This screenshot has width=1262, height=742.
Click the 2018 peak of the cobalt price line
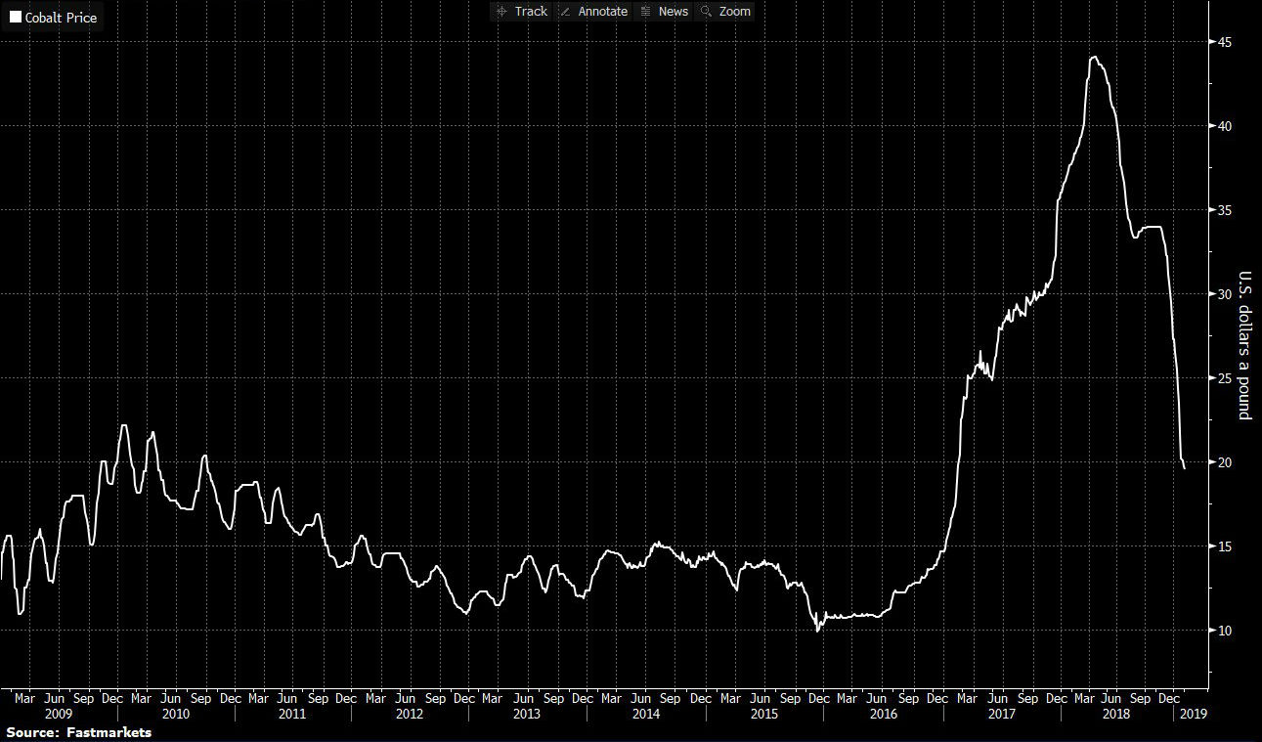pos(1094,58)
